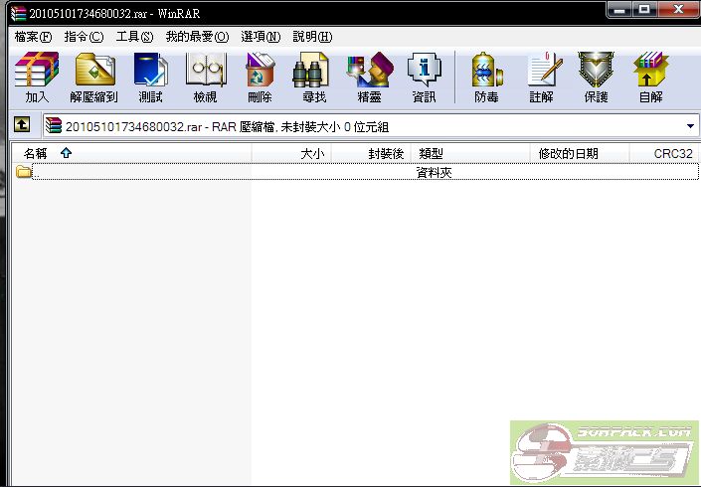Run the 測試 (Test) archive tool
The image size is (701, 487).
150,78
